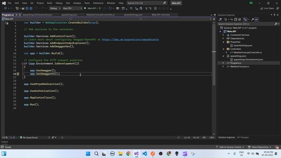Screen dimensions: 281x158
Task: Collapse the Web.API project node
Action: click(x=220, y=31)
